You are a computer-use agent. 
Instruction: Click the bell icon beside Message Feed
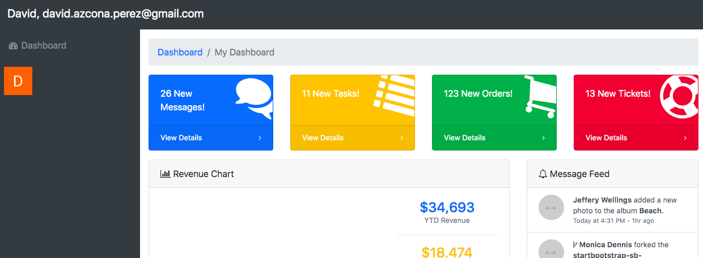543,174
